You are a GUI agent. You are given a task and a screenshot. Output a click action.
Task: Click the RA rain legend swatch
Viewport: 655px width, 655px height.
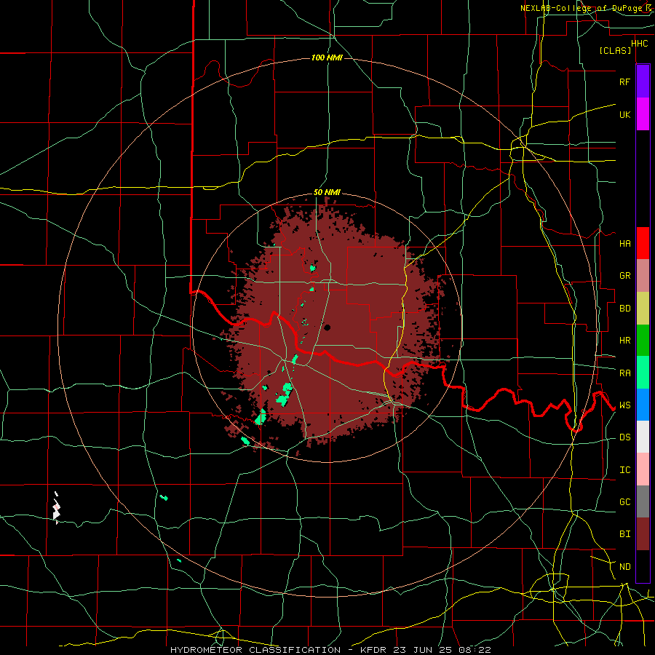tap(643, 372)
